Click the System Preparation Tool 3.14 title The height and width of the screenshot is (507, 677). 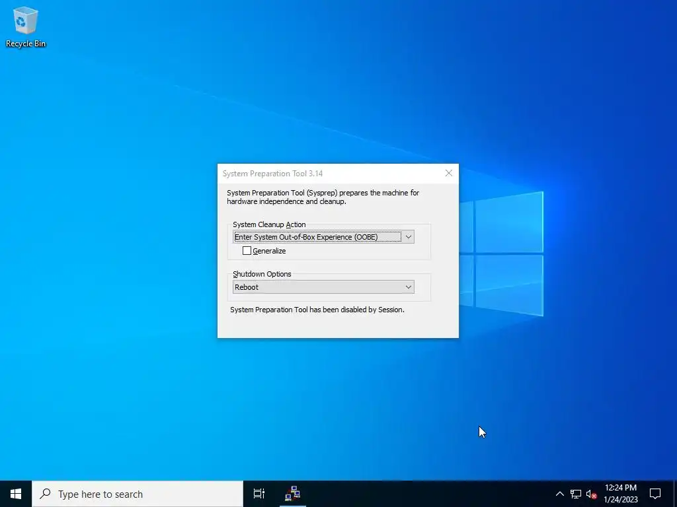(x=272, y=174)
